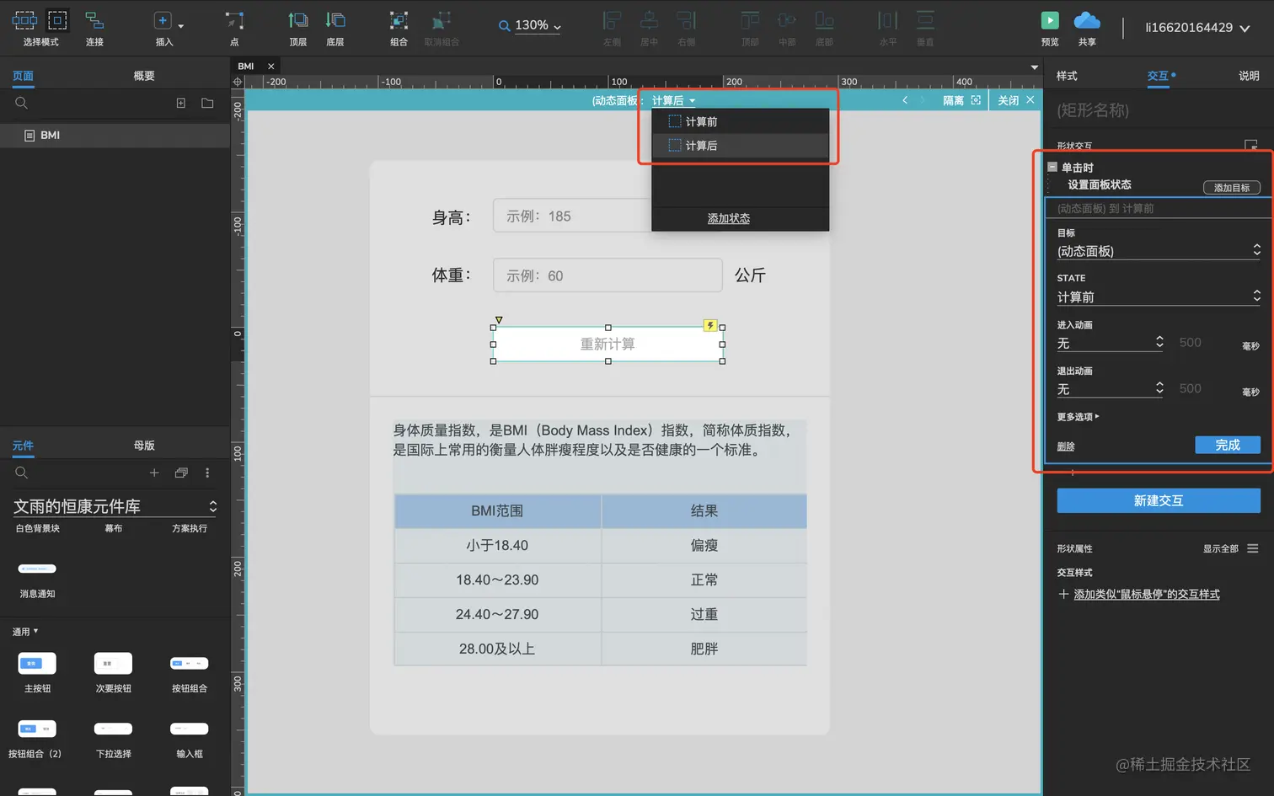The image size is (1274, 796).
Task: Switch to the 母版 masters tab
Action: [144, 446]
